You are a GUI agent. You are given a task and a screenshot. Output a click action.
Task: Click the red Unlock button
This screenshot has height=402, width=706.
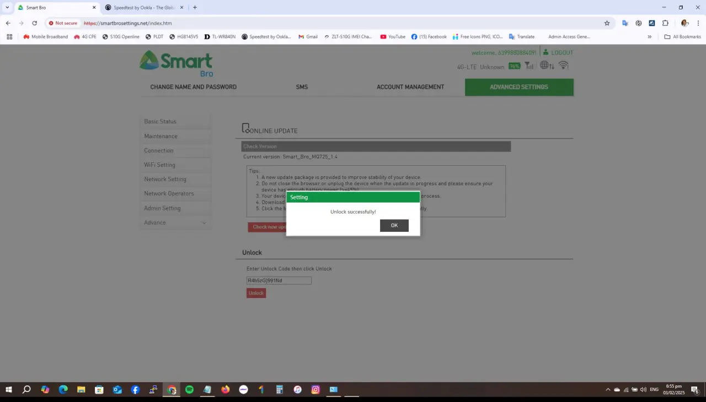point(256,293)
